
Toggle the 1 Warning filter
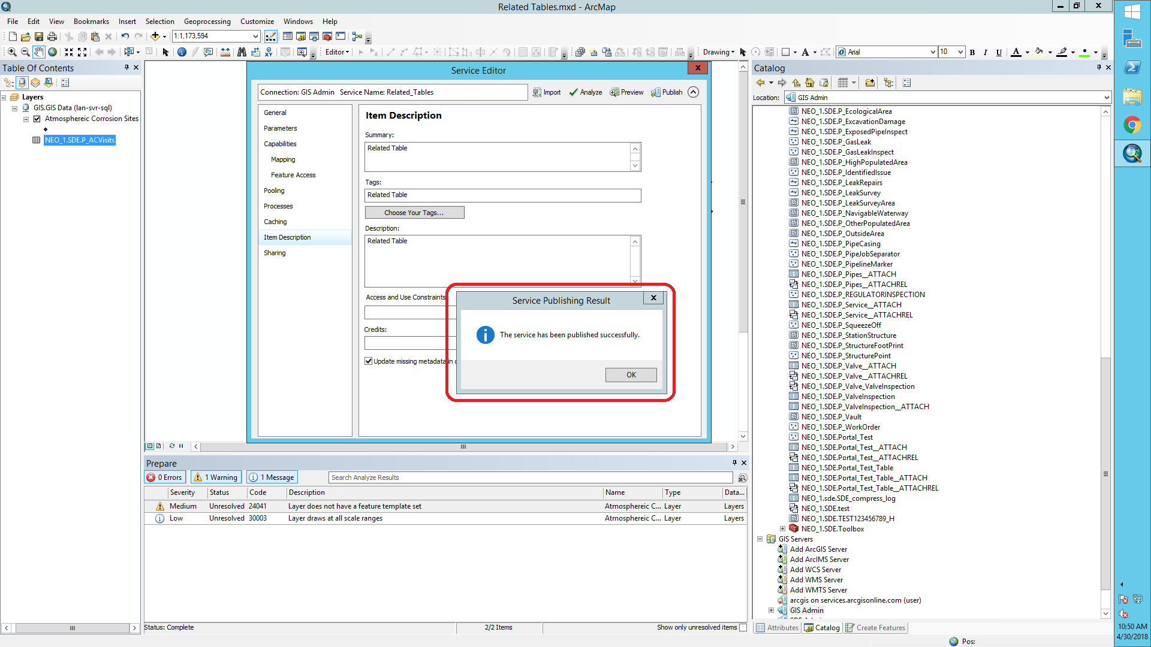click(x=216, y=477)
